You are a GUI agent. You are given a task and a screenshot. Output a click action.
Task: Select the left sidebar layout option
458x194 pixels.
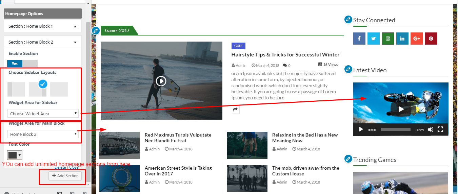pos(16,89)
